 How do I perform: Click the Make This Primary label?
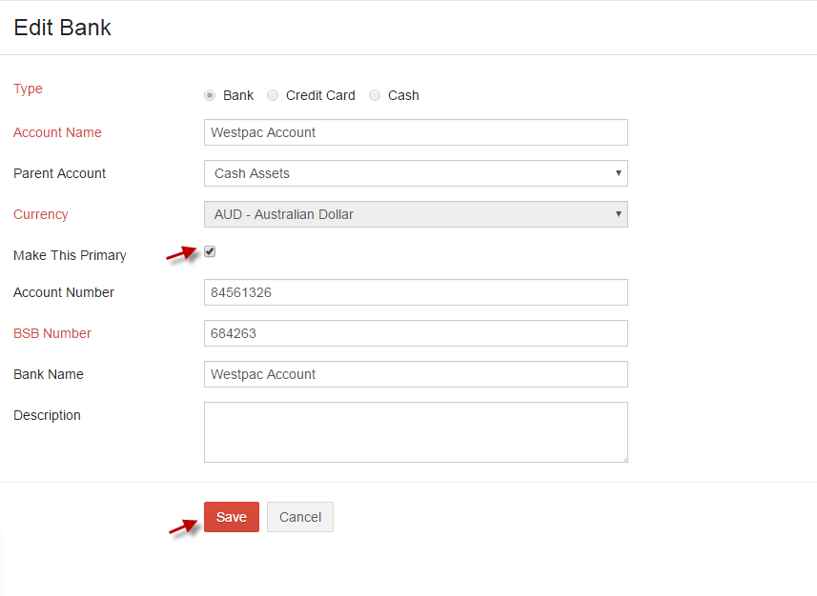(70, 255)
